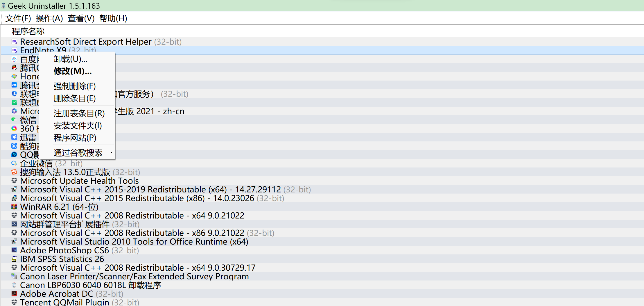Select WinRAR 6.21 (64-位) entry
644x306 pixels.
(322, 207)
